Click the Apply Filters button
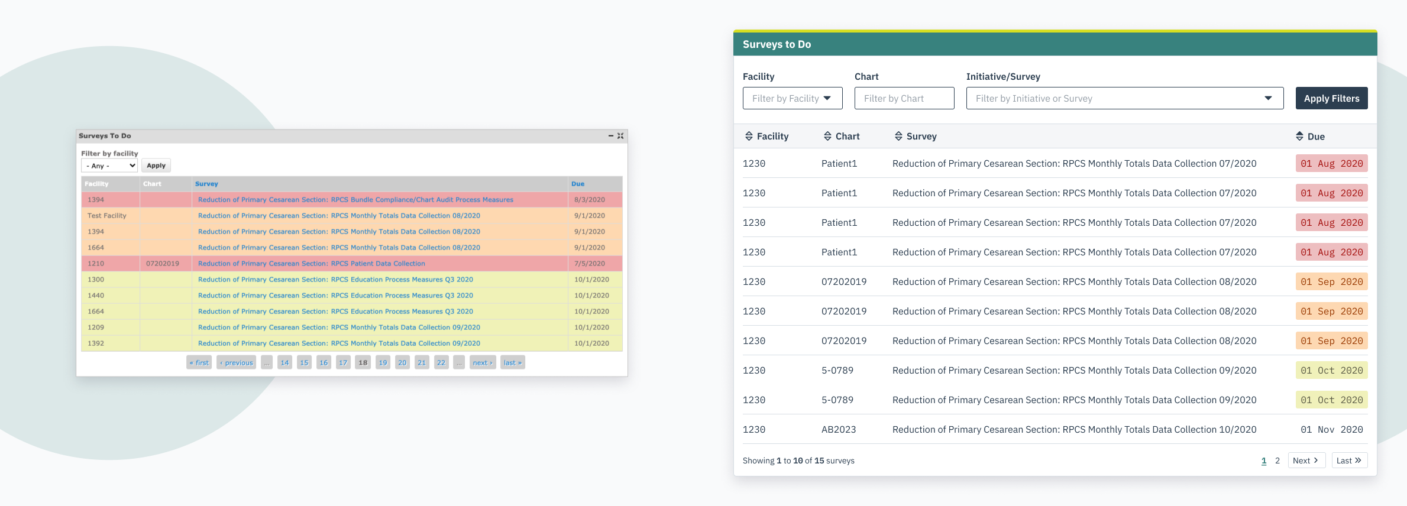The width and height of the screenshot is (1407, 506). (1331, 98)
